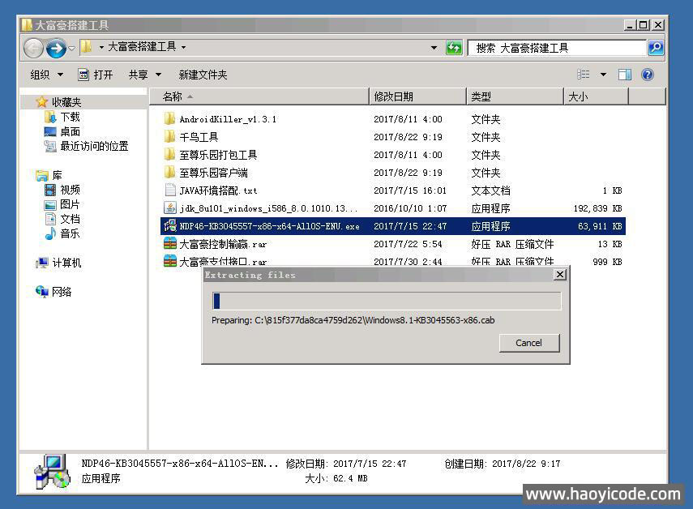Select the jdk_8u101 windows installer icon
The image size is (693, 509).
[169, 208]
